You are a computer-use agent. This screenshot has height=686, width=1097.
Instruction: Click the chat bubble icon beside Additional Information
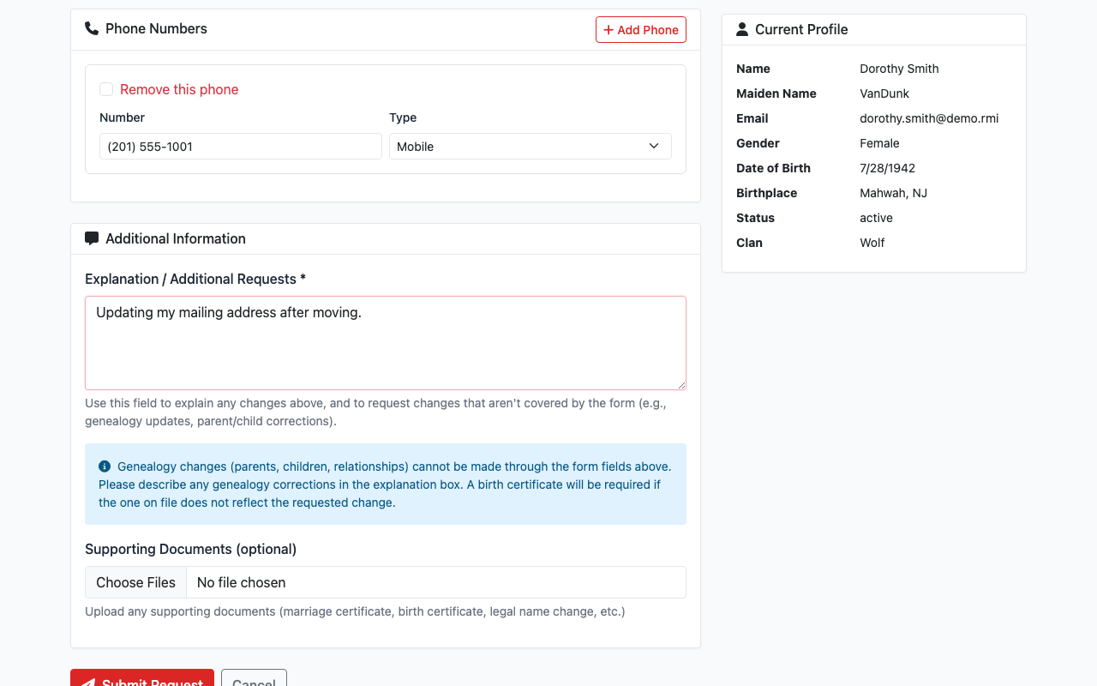(x=92, y=238)
